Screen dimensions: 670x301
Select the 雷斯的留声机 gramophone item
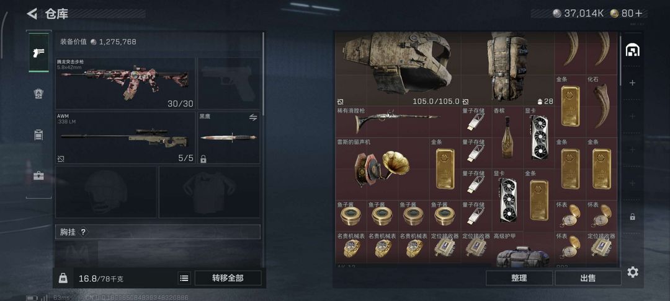(x=382, y=169)
